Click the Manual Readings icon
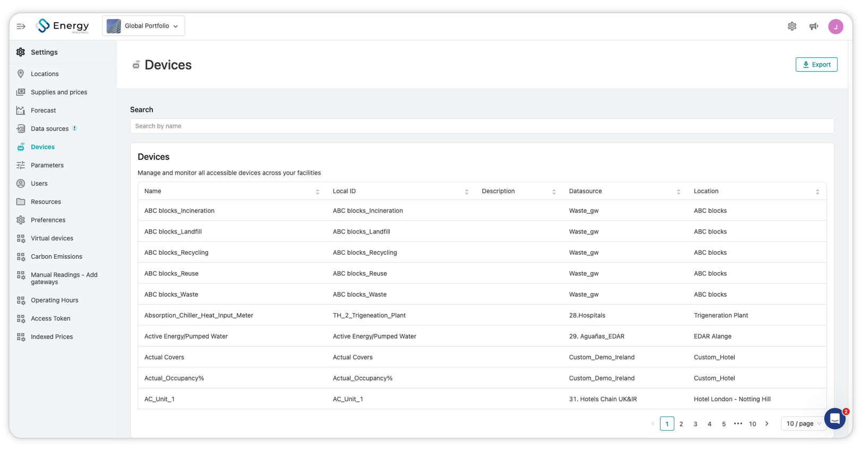Screen dimensions: 864x450 (x=21, y=275)
